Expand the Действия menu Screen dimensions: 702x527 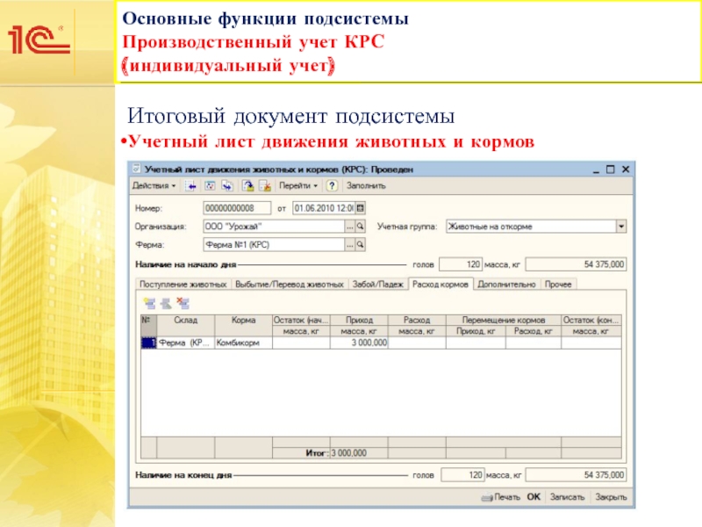coord(154,186)
